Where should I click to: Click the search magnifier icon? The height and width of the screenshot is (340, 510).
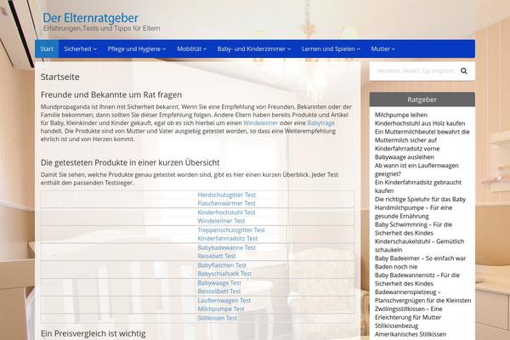click(x=464, y=71)
